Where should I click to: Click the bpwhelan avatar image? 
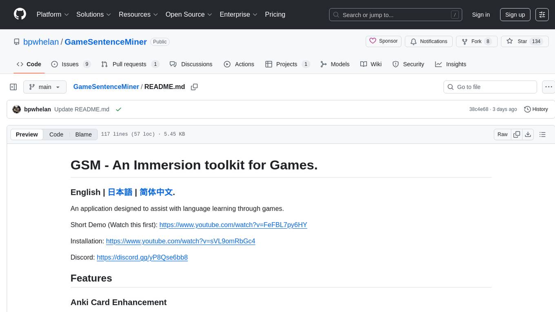[17, 109]
